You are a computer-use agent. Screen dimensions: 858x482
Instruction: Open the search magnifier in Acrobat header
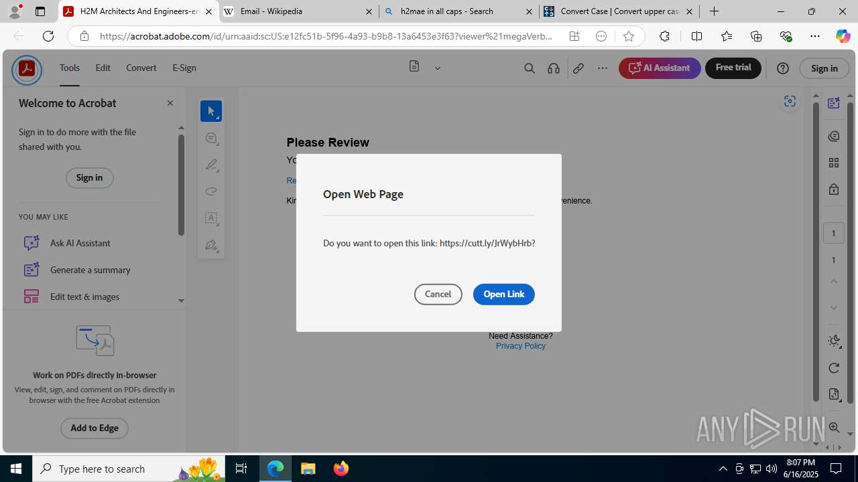[530, 68]
